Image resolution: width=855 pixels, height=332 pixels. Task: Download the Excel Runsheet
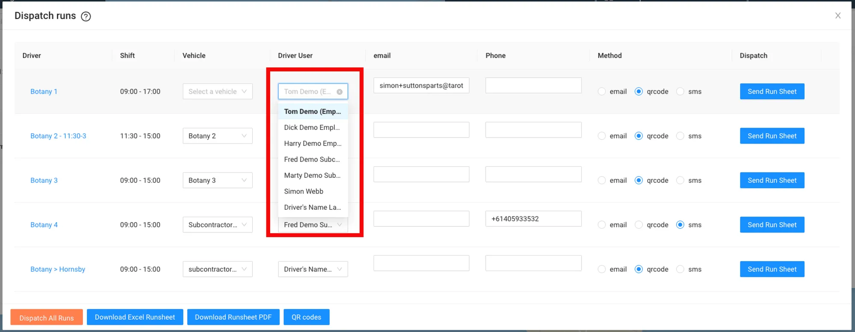click(135, 317)
